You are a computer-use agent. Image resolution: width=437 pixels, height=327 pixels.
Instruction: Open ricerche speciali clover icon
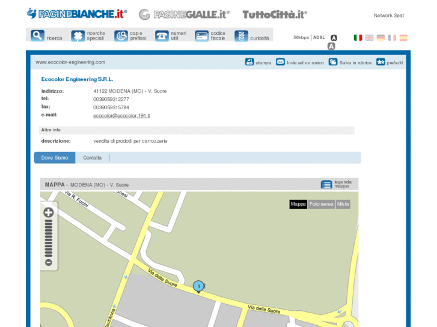[78, 36]
